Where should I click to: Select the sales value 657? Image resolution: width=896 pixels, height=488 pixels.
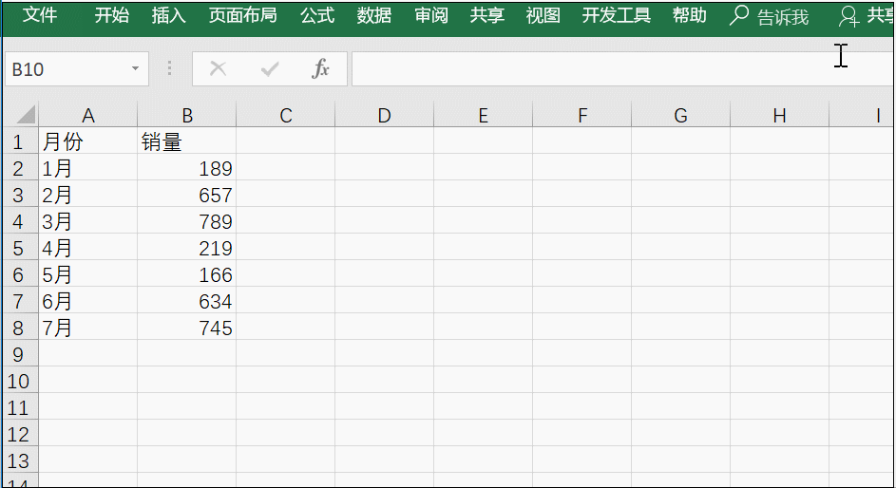tap(187, 195)
